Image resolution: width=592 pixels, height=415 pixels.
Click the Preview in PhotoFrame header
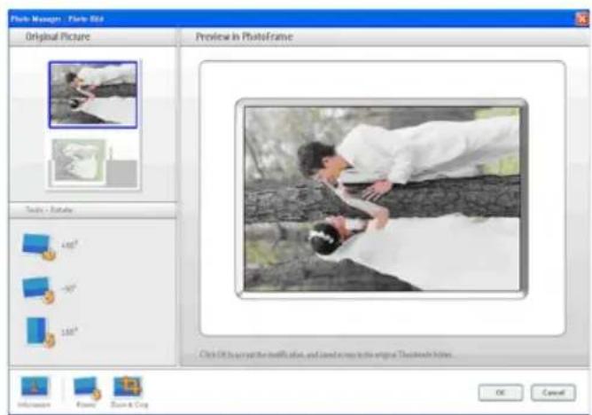coord(236,37)
